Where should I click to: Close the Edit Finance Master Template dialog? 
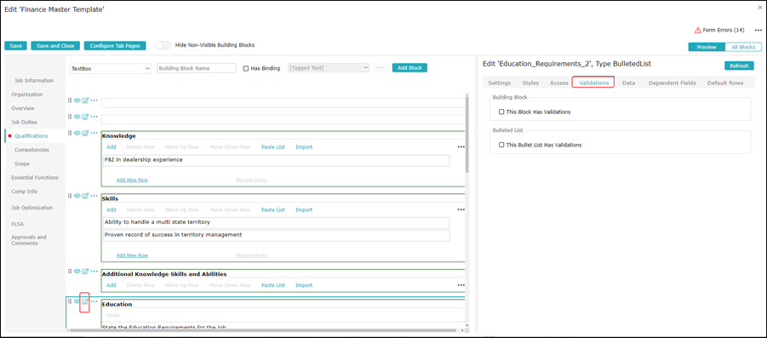pos(759,8)
